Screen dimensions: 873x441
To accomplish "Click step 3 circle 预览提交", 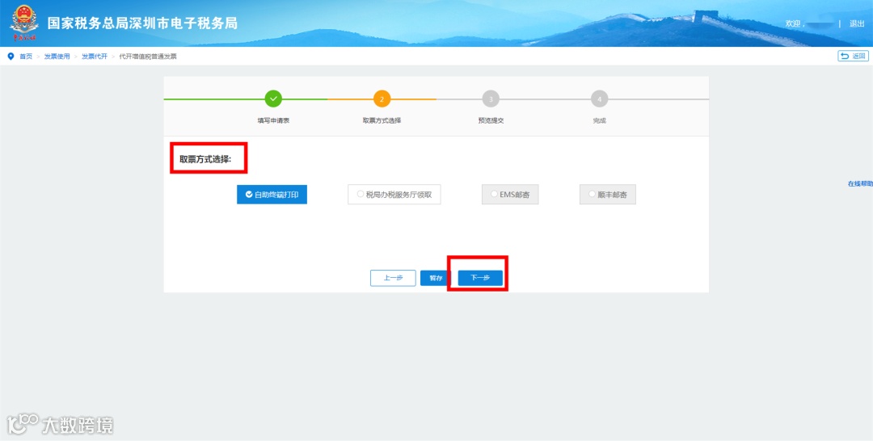I will (x=491, y=99).
